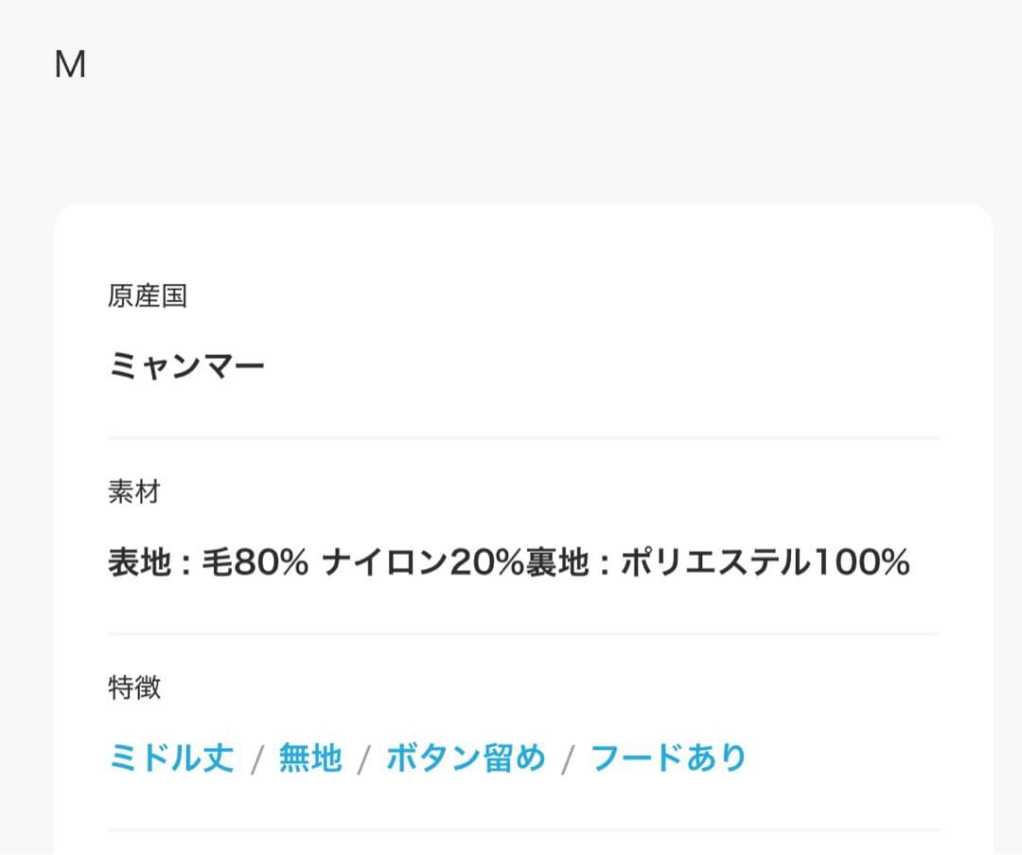Click the 特徴 heading label

point(134,688)
